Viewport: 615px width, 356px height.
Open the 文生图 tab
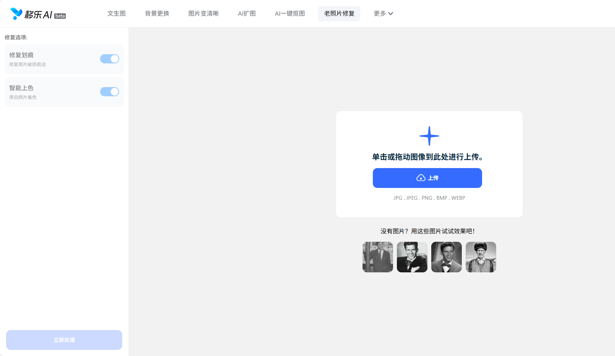tap(117, 13)
